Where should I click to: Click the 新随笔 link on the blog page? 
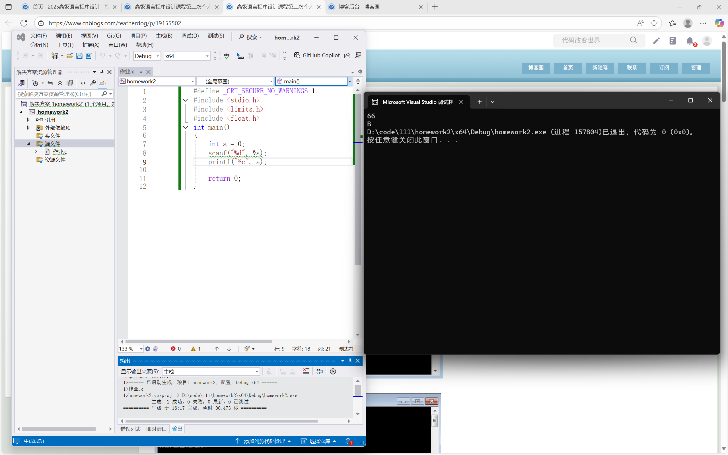(x=599, y=68)
